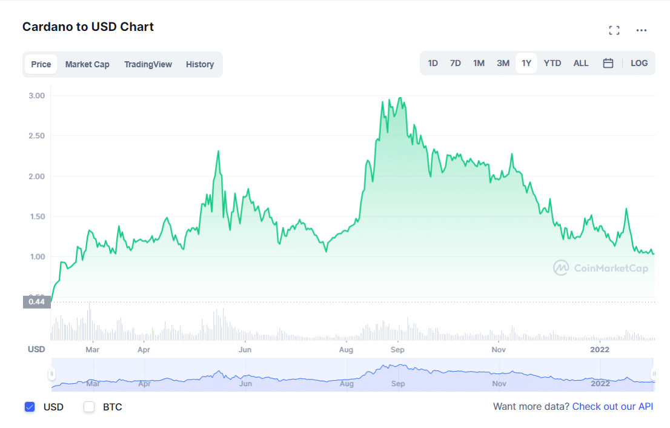The height and width of the screenshot is (428, 670).
Task: Select the 3M time range
Action: tap(503, 63)
